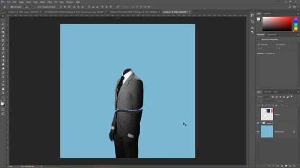Create new adjustment layer icon
The width and height of the screenshot is (300, 168).
coord(282,166)
